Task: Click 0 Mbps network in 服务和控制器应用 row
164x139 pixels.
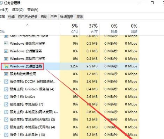Action: click(131, 74)
